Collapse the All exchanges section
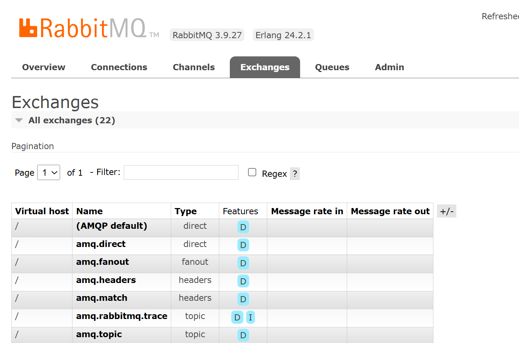This screenshot has height=343, width=519. [72, 120]
